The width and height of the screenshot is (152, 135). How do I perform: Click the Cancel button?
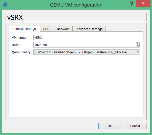[x=135, y=126]
